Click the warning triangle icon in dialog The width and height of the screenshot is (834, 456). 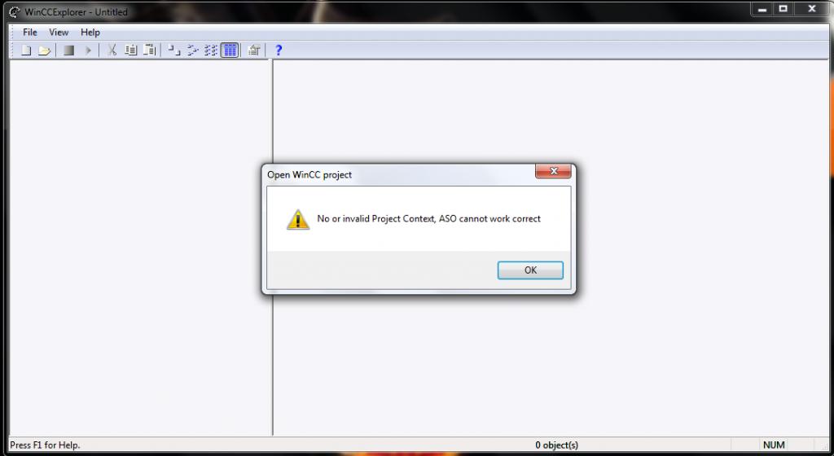[x=298, y=219]
